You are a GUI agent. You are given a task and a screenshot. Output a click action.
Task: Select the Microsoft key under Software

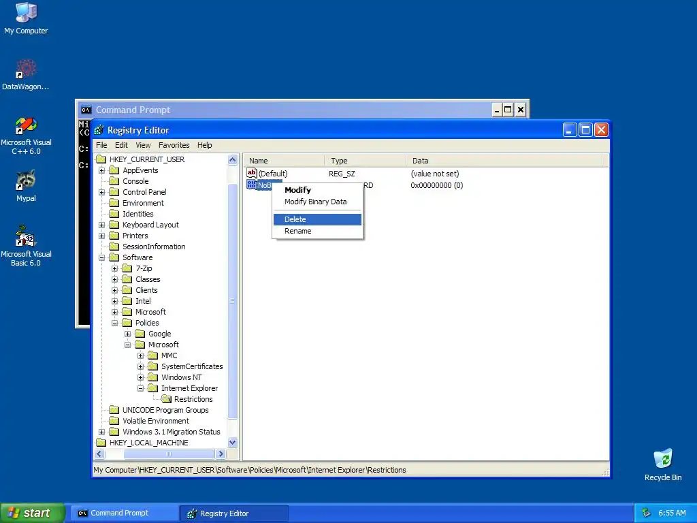pyautogui.click(x=150, y=312)
